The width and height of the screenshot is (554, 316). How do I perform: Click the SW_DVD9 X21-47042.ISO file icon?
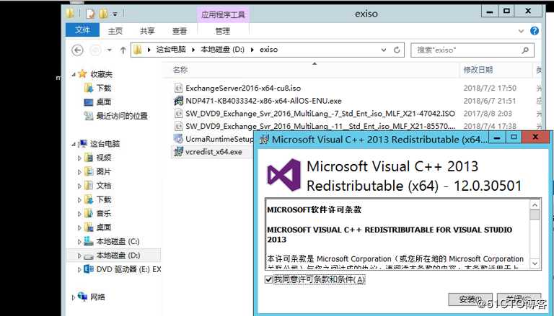(178, 113)
